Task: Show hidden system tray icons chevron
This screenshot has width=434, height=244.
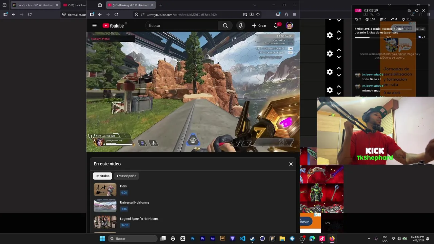Action: pyautogui.click(x=369, y=239)
